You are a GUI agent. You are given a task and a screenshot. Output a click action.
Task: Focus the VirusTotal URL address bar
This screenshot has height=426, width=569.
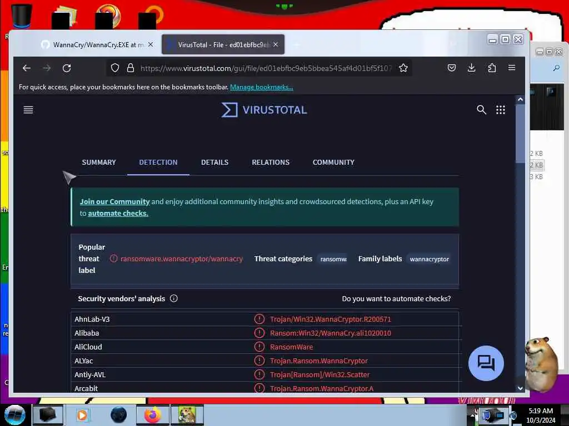pos(266,68)
